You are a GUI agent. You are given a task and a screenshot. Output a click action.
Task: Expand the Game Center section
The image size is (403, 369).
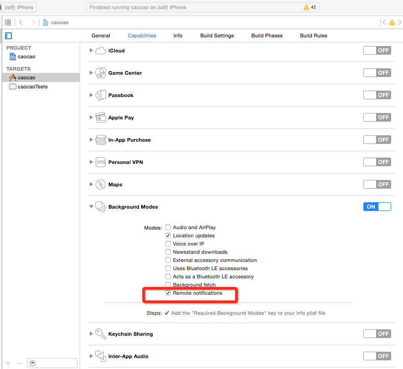pyautogui.click(x=91, y=73)
